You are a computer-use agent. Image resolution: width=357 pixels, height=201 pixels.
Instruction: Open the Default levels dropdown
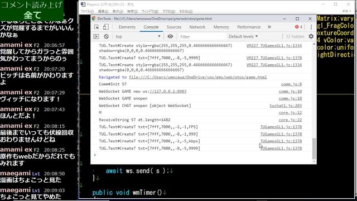coord(243,36)
